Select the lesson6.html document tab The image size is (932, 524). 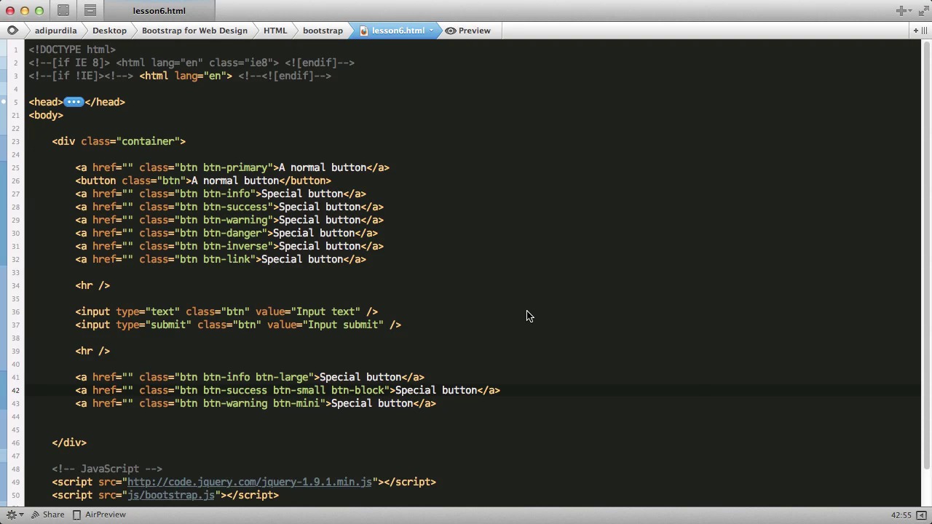159,10
